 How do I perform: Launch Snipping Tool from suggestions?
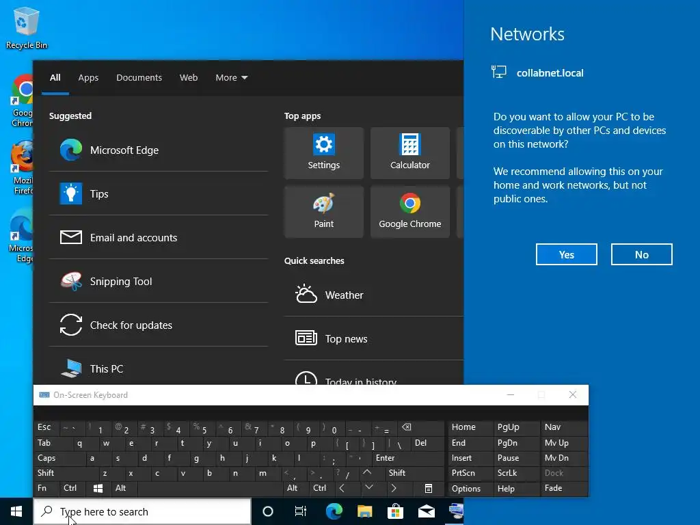coord(159,281)
